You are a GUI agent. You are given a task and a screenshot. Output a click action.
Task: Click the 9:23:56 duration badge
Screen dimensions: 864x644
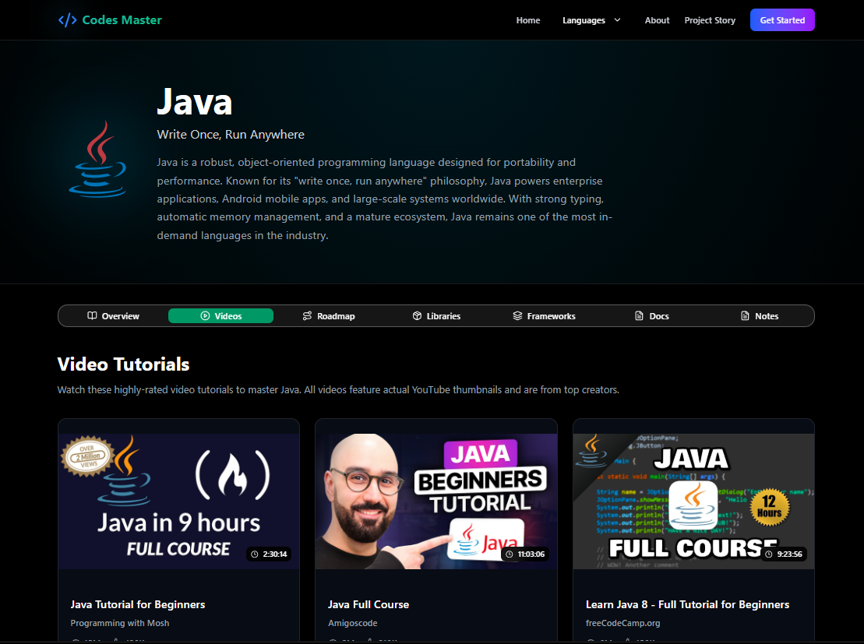(784, 554)
